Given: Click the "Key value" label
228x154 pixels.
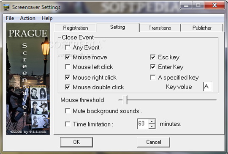Looking at the screenshot, I should point(179,87).
